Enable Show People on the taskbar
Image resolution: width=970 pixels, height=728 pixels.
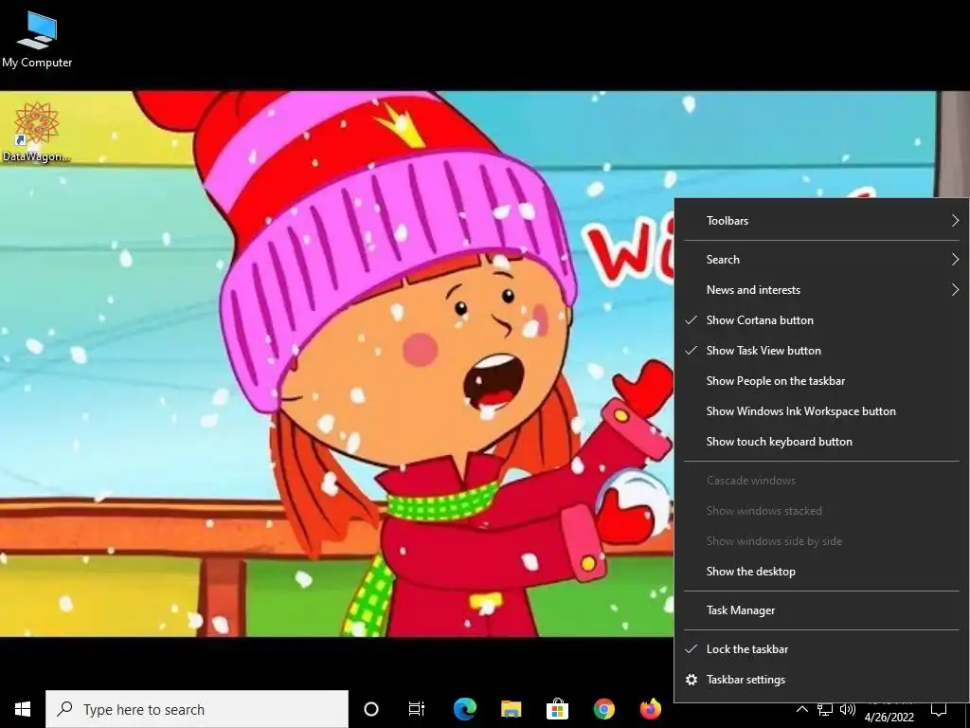(821, 381)
